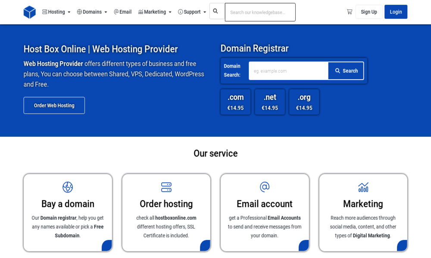The width and height of the screenshot is (431, 258).
Task: Click the server icon above Order hosting
Action: (x=166, y=187)
